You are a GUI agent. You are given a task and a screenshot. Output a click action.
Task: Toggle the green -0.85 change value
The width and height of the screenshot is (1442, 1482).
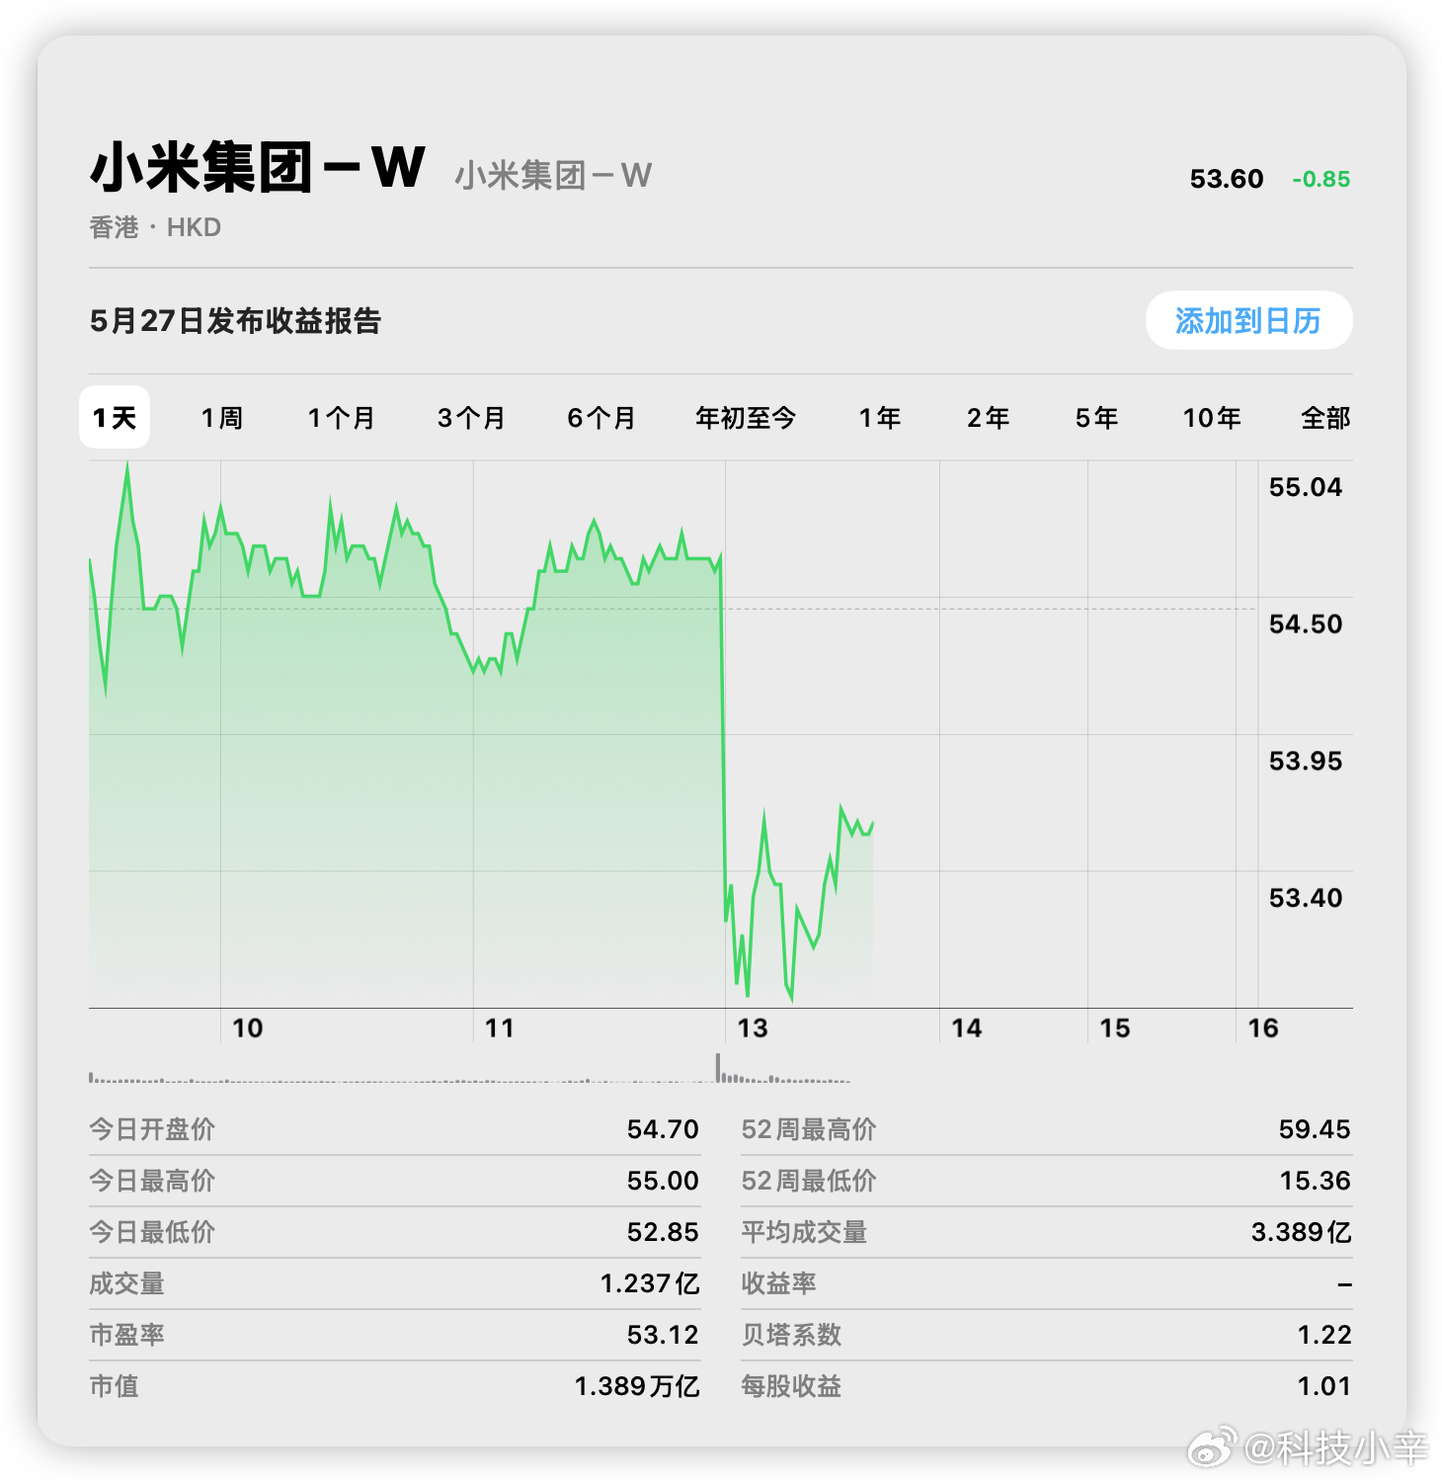(x=1322, y=179)
